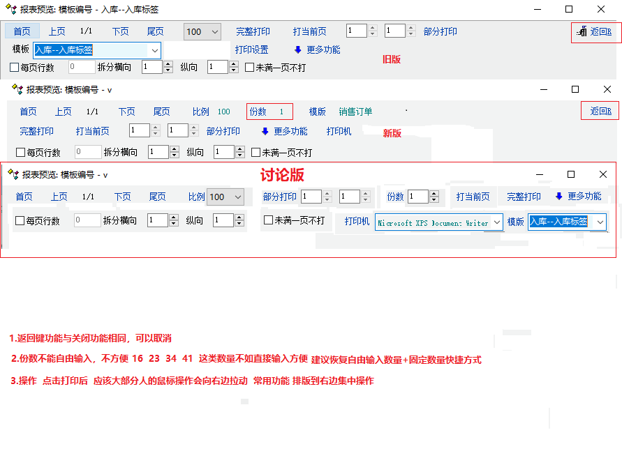Image resolution: width=622 pixels, height=451 pixels.
Task: Click 打印设置 in the old version toolbar
Action: tap(251, 49)
